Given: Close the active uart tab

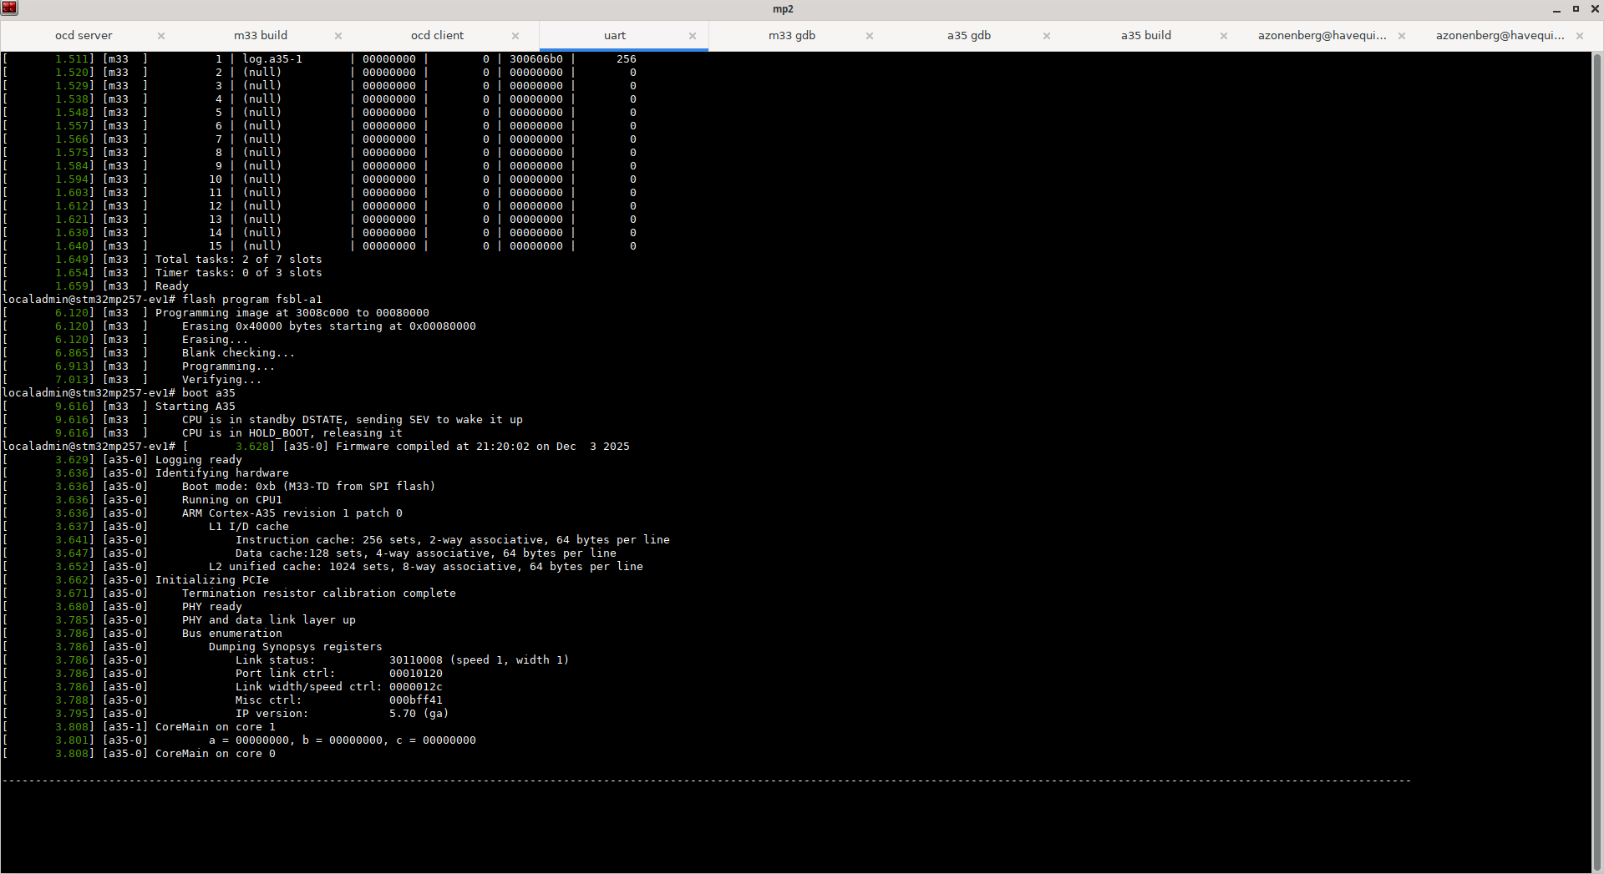Looking at the screenshot, I should [693, 36].
